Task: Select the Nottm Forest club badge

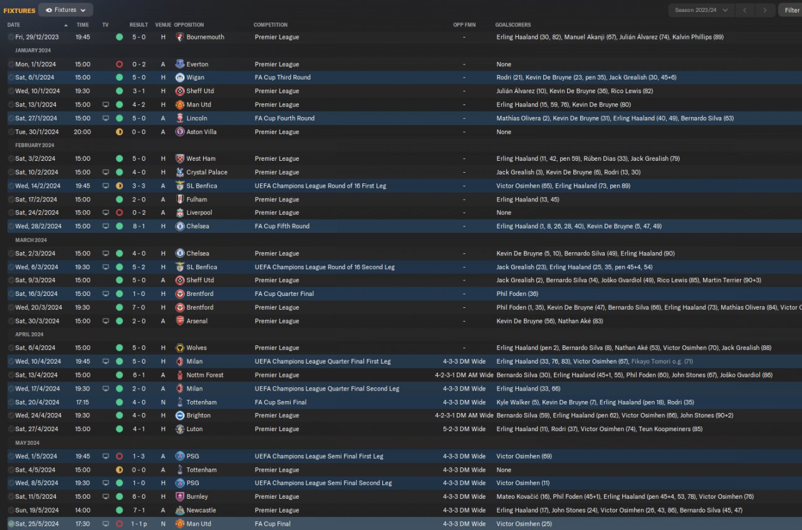Action: tap(180, 375)
